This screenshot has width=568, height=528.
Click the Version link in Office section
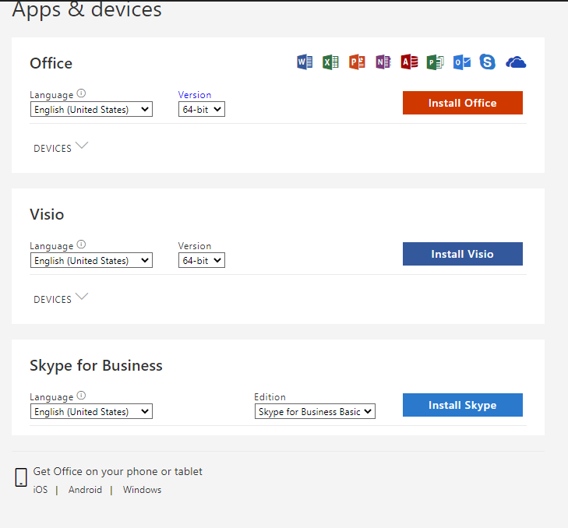195,95
